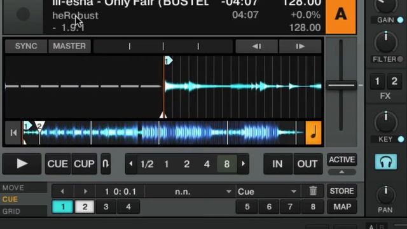Select hotcue slot 5
Screen dimensions: 407x229
[247, 207]
